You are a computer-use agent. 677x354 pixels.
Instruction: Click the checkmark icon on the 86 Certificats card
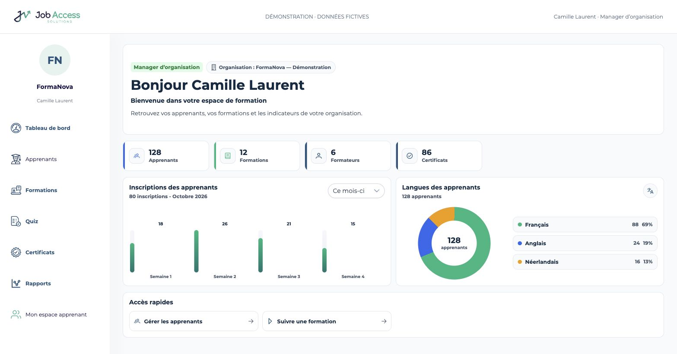pos(410,156)
